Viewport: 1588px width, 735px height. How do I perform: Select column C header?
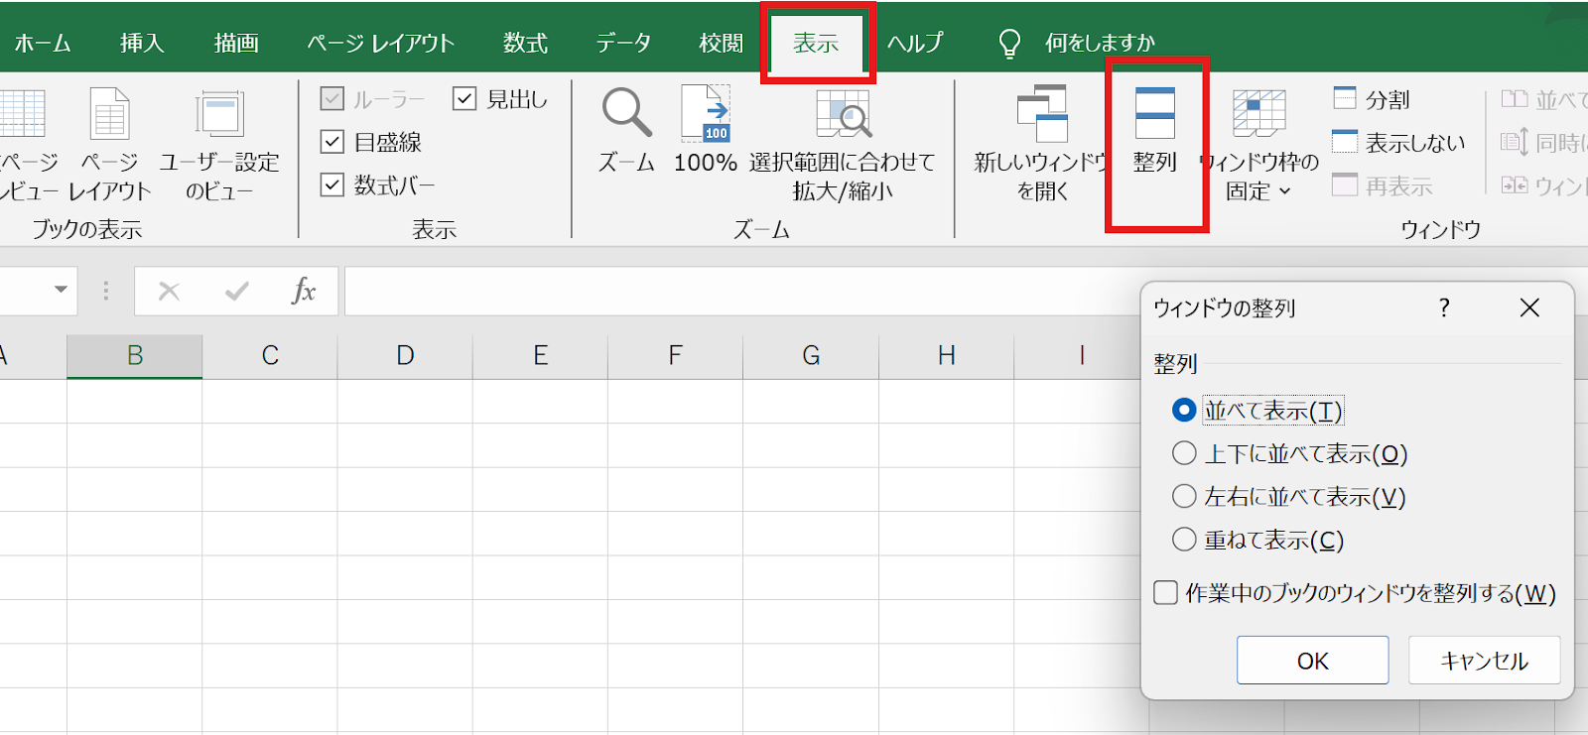click(270, 355)
